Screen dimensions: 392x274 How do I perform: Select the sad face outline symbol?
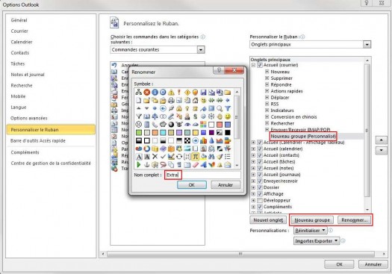(139, 125)
